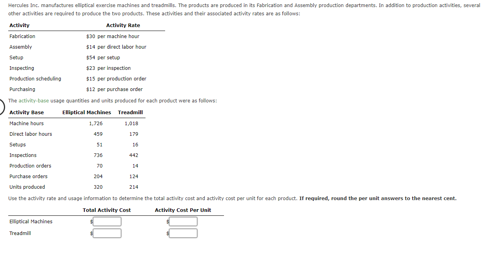Click the Purchasing activity label
484x257 pixels.
pos(22,89)
